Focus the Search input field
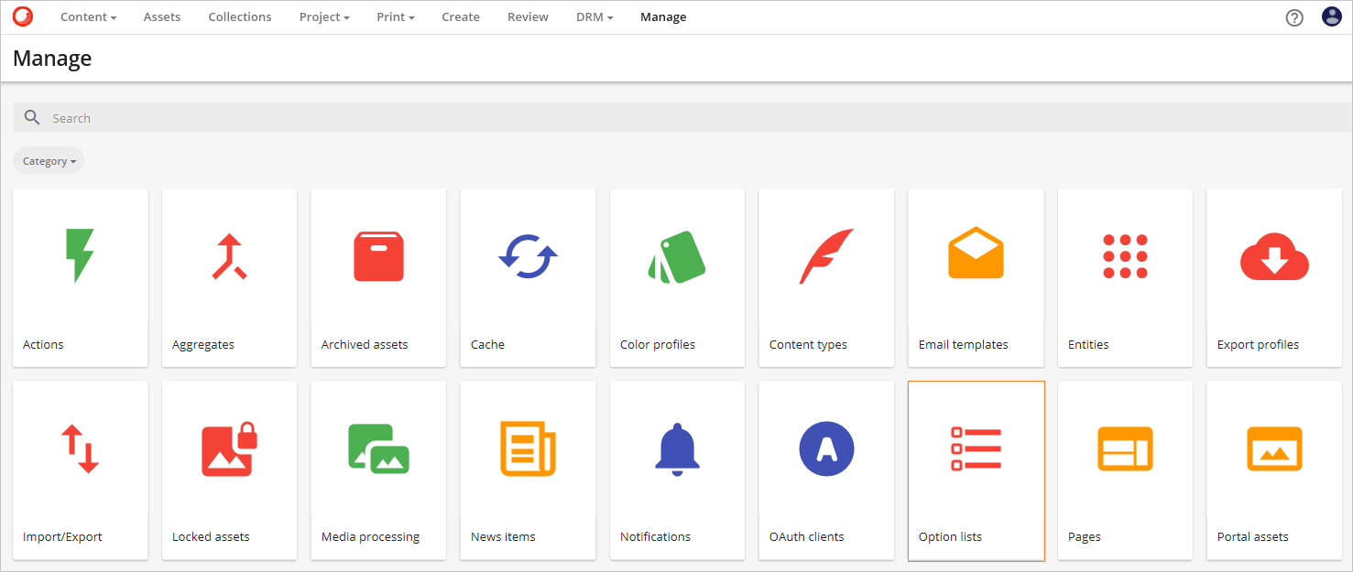The height and width of the screenshot is (572, 1353). [x=641, y=118]
